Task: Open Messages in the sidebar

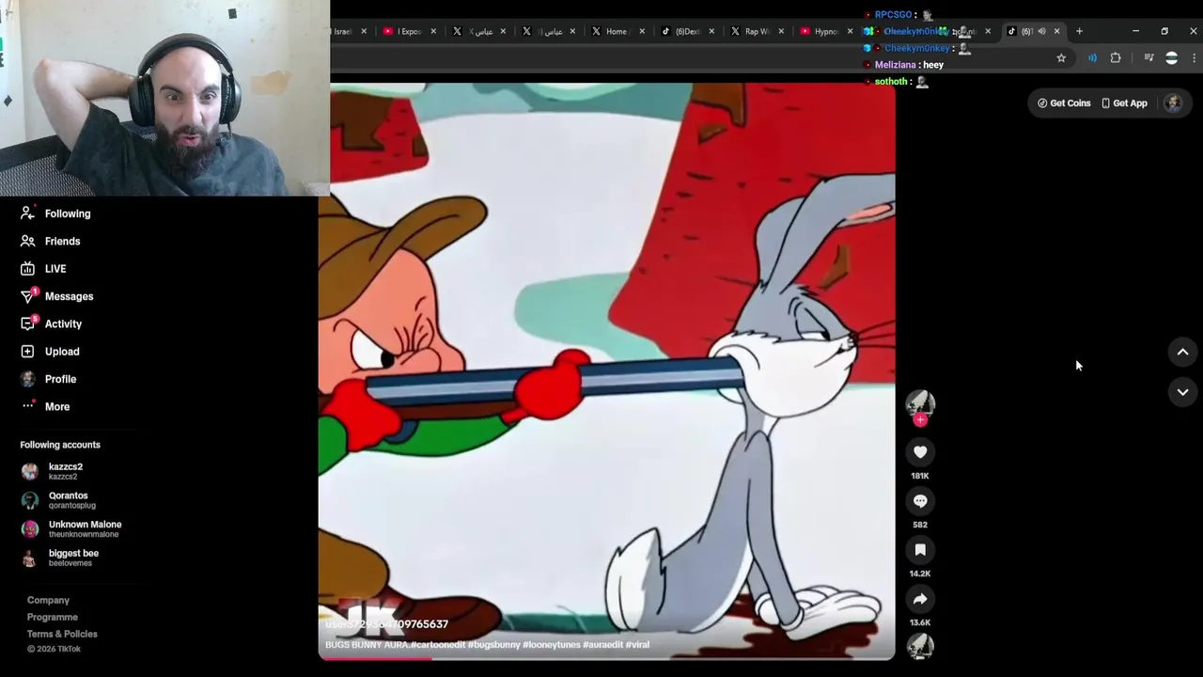Action: coord(57,296)
